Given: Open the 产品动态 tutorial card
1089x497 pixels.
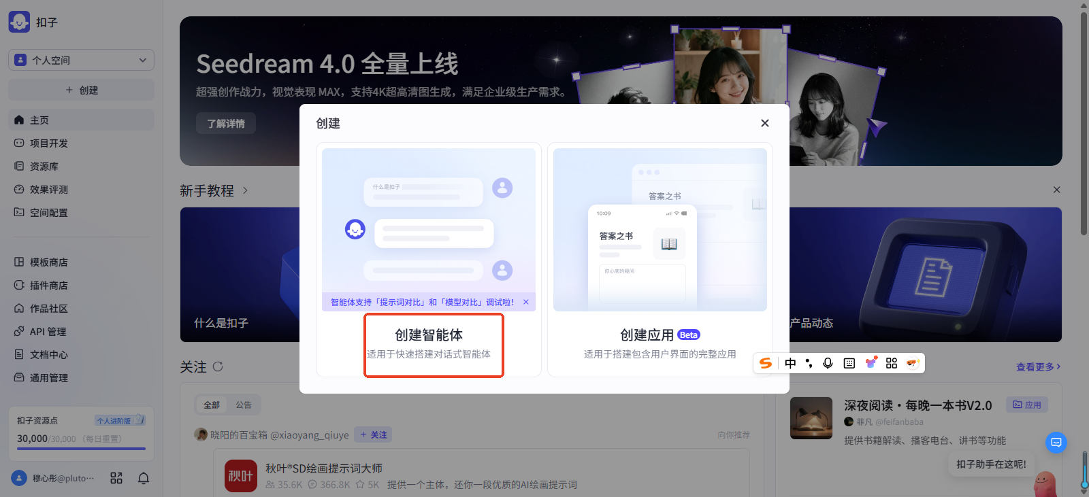Looking at the screenshot, I should [x=926, y=275].
